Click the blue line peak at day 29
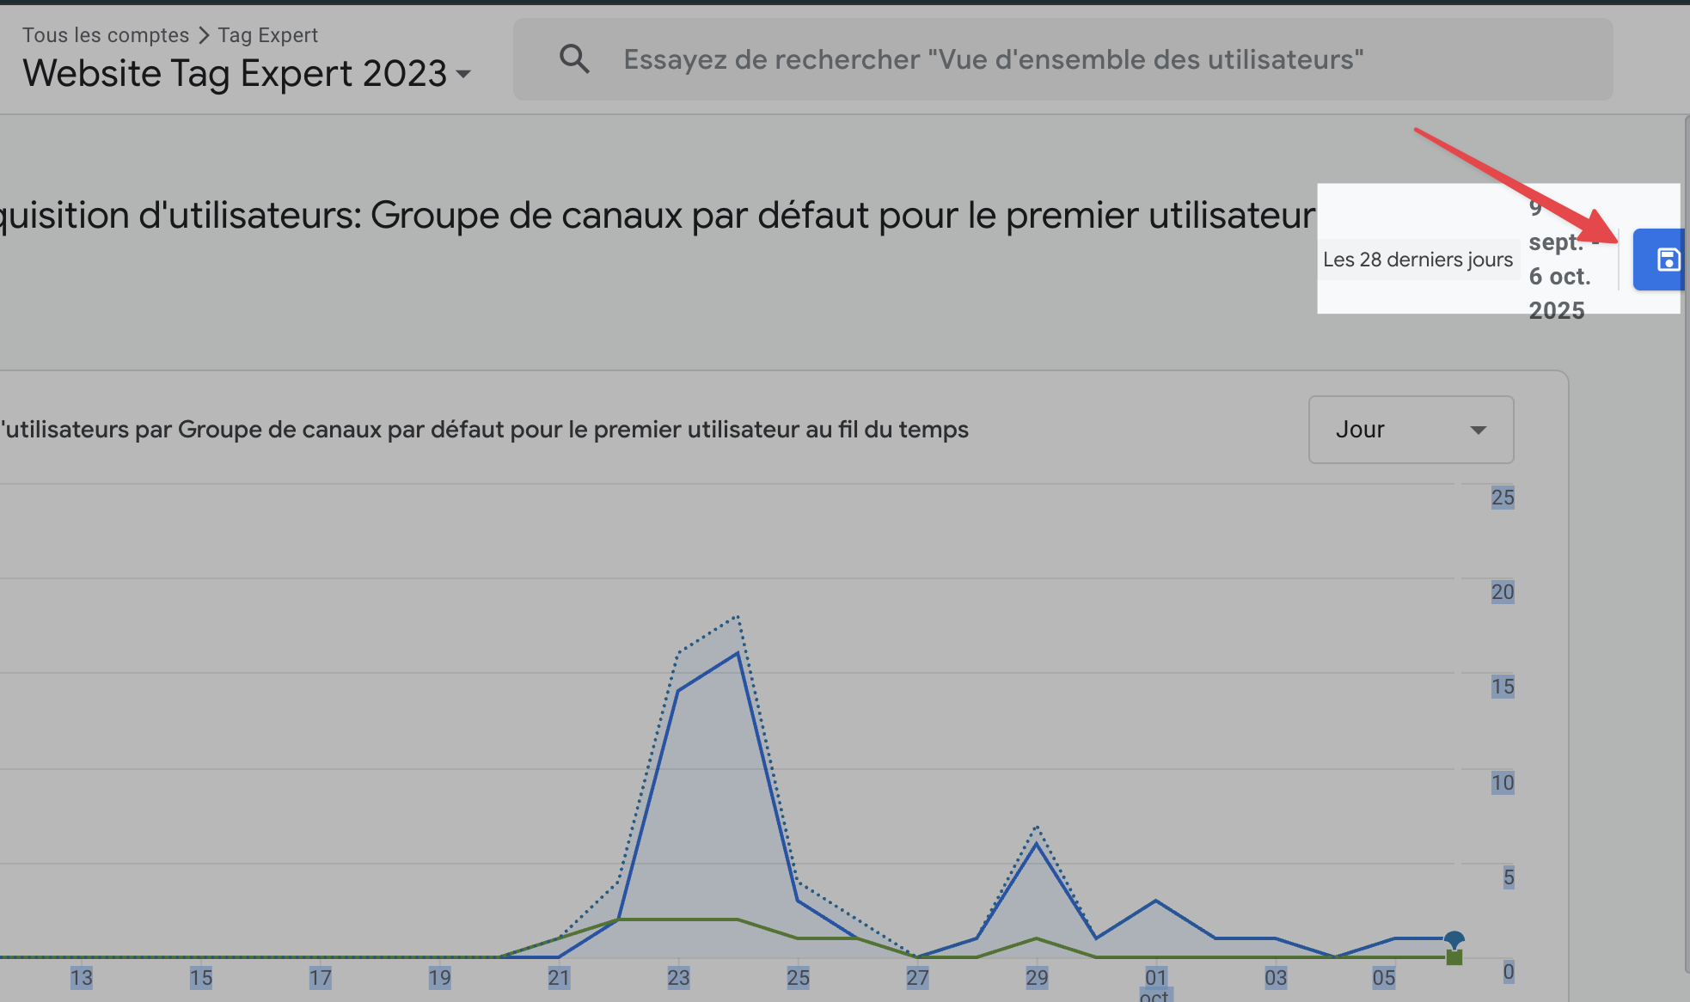The image size is (1690, 1002). [1037, 844]
